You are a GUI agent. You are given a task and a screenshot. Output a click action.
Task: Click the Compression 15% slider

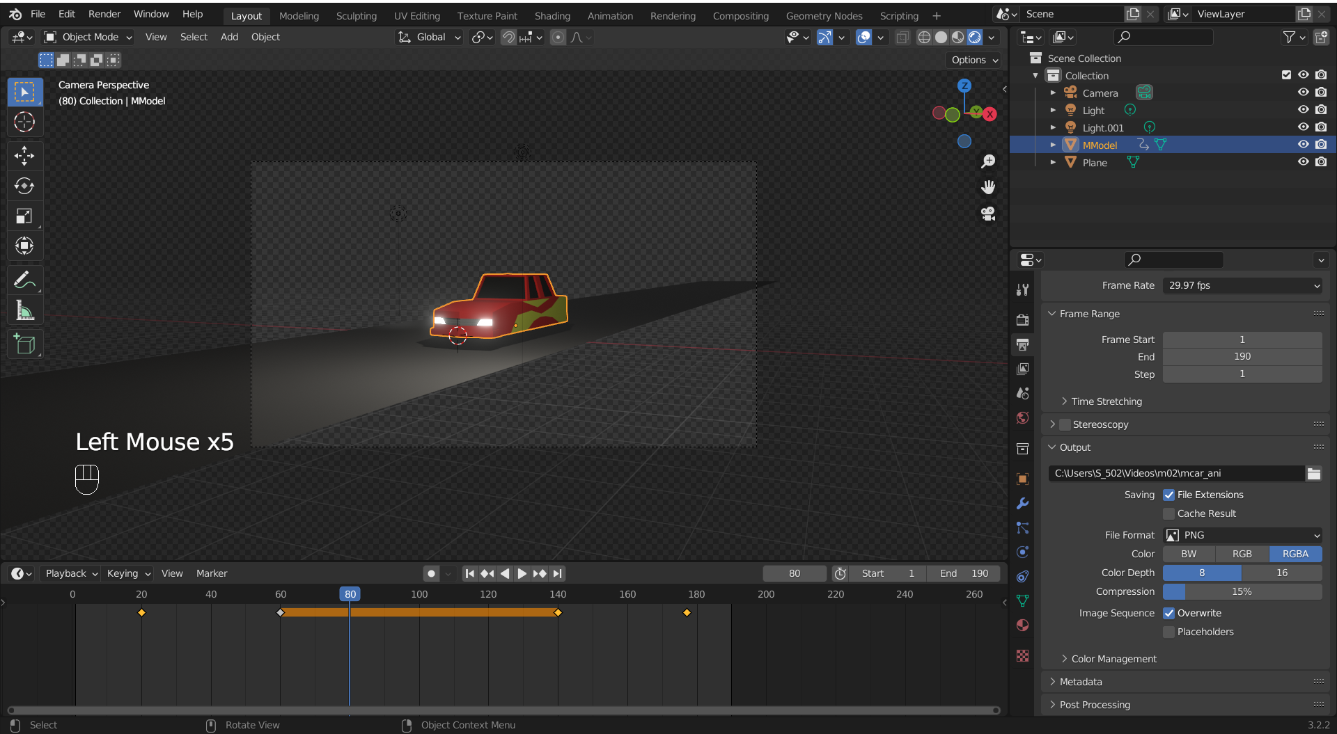tap(1242, 592)
